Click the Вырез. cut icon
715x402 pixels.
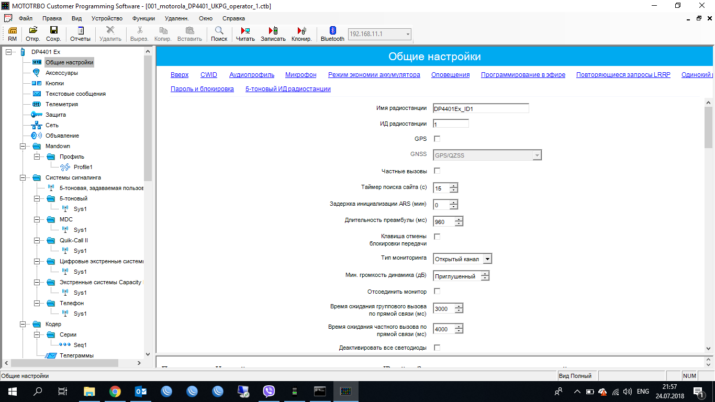pyautogui.click(x=139, y=34)
